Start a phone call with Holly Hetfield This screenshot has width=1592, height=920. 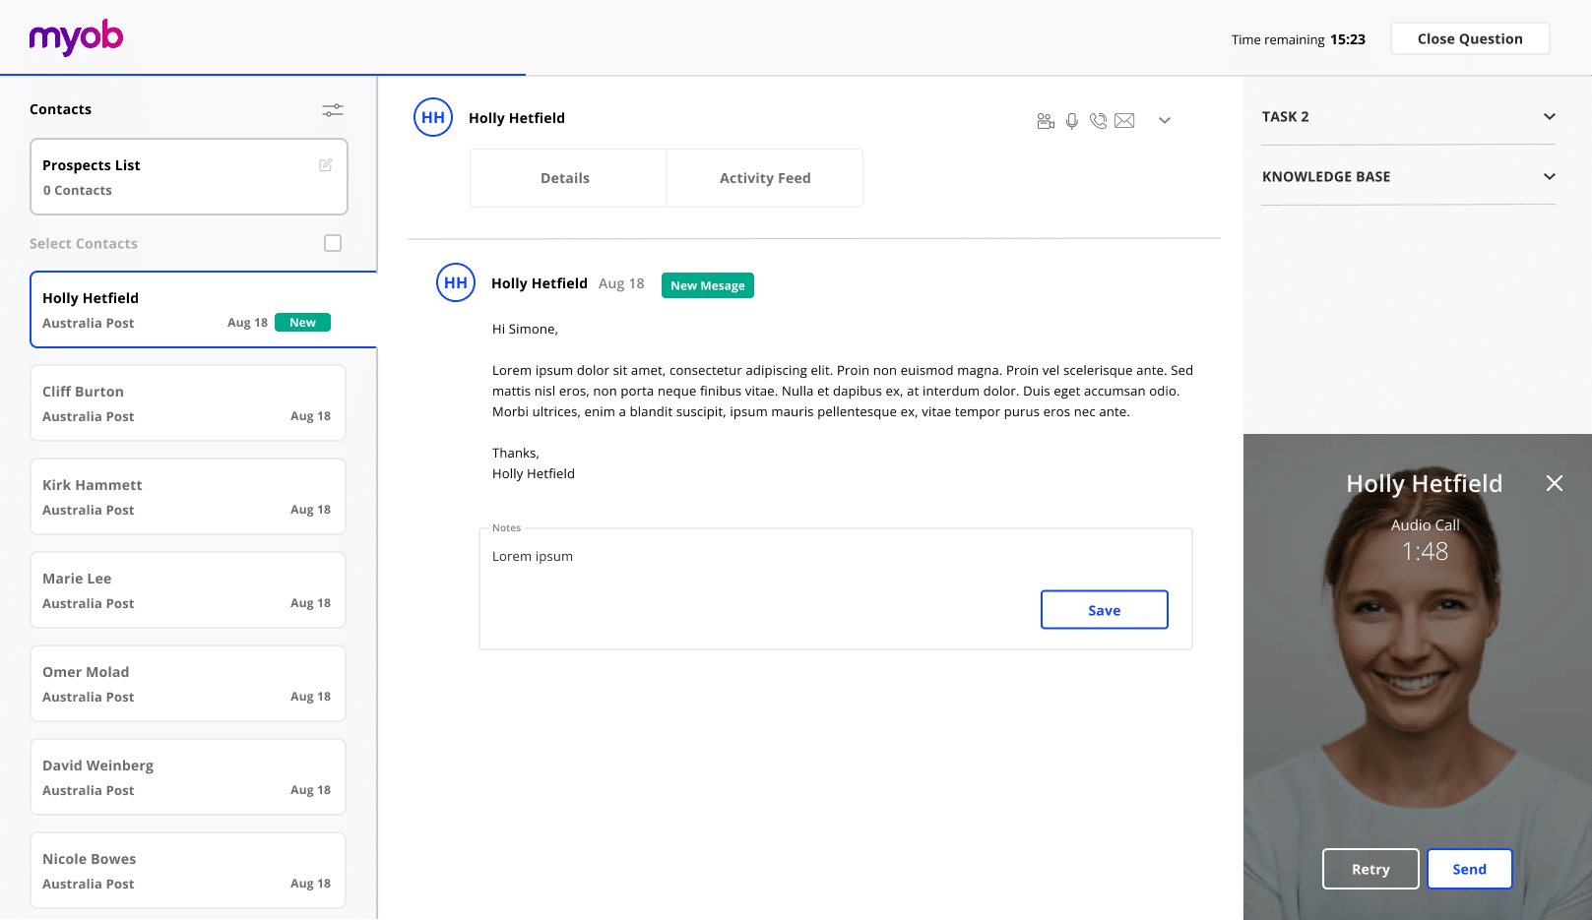tap(1099, 120)
